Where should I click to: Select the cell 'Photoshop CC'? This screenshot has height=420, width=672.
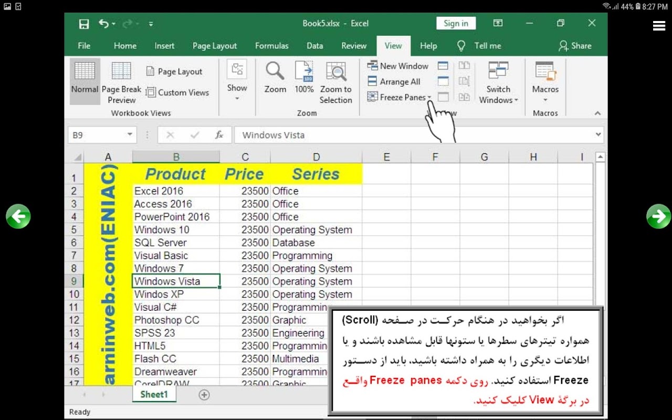click(176, 320)
